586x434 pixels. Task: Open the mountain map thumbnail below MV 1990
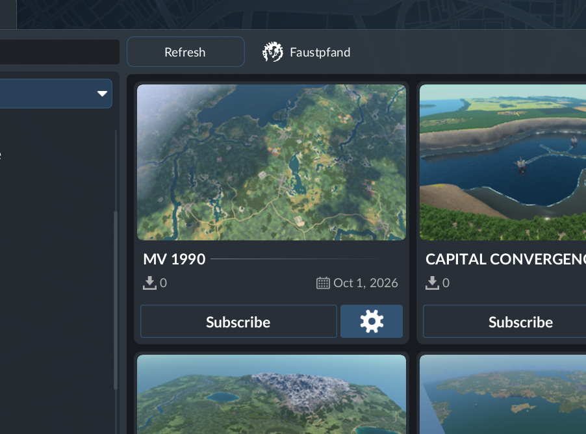pyautogui.click(x=272, y=394)
